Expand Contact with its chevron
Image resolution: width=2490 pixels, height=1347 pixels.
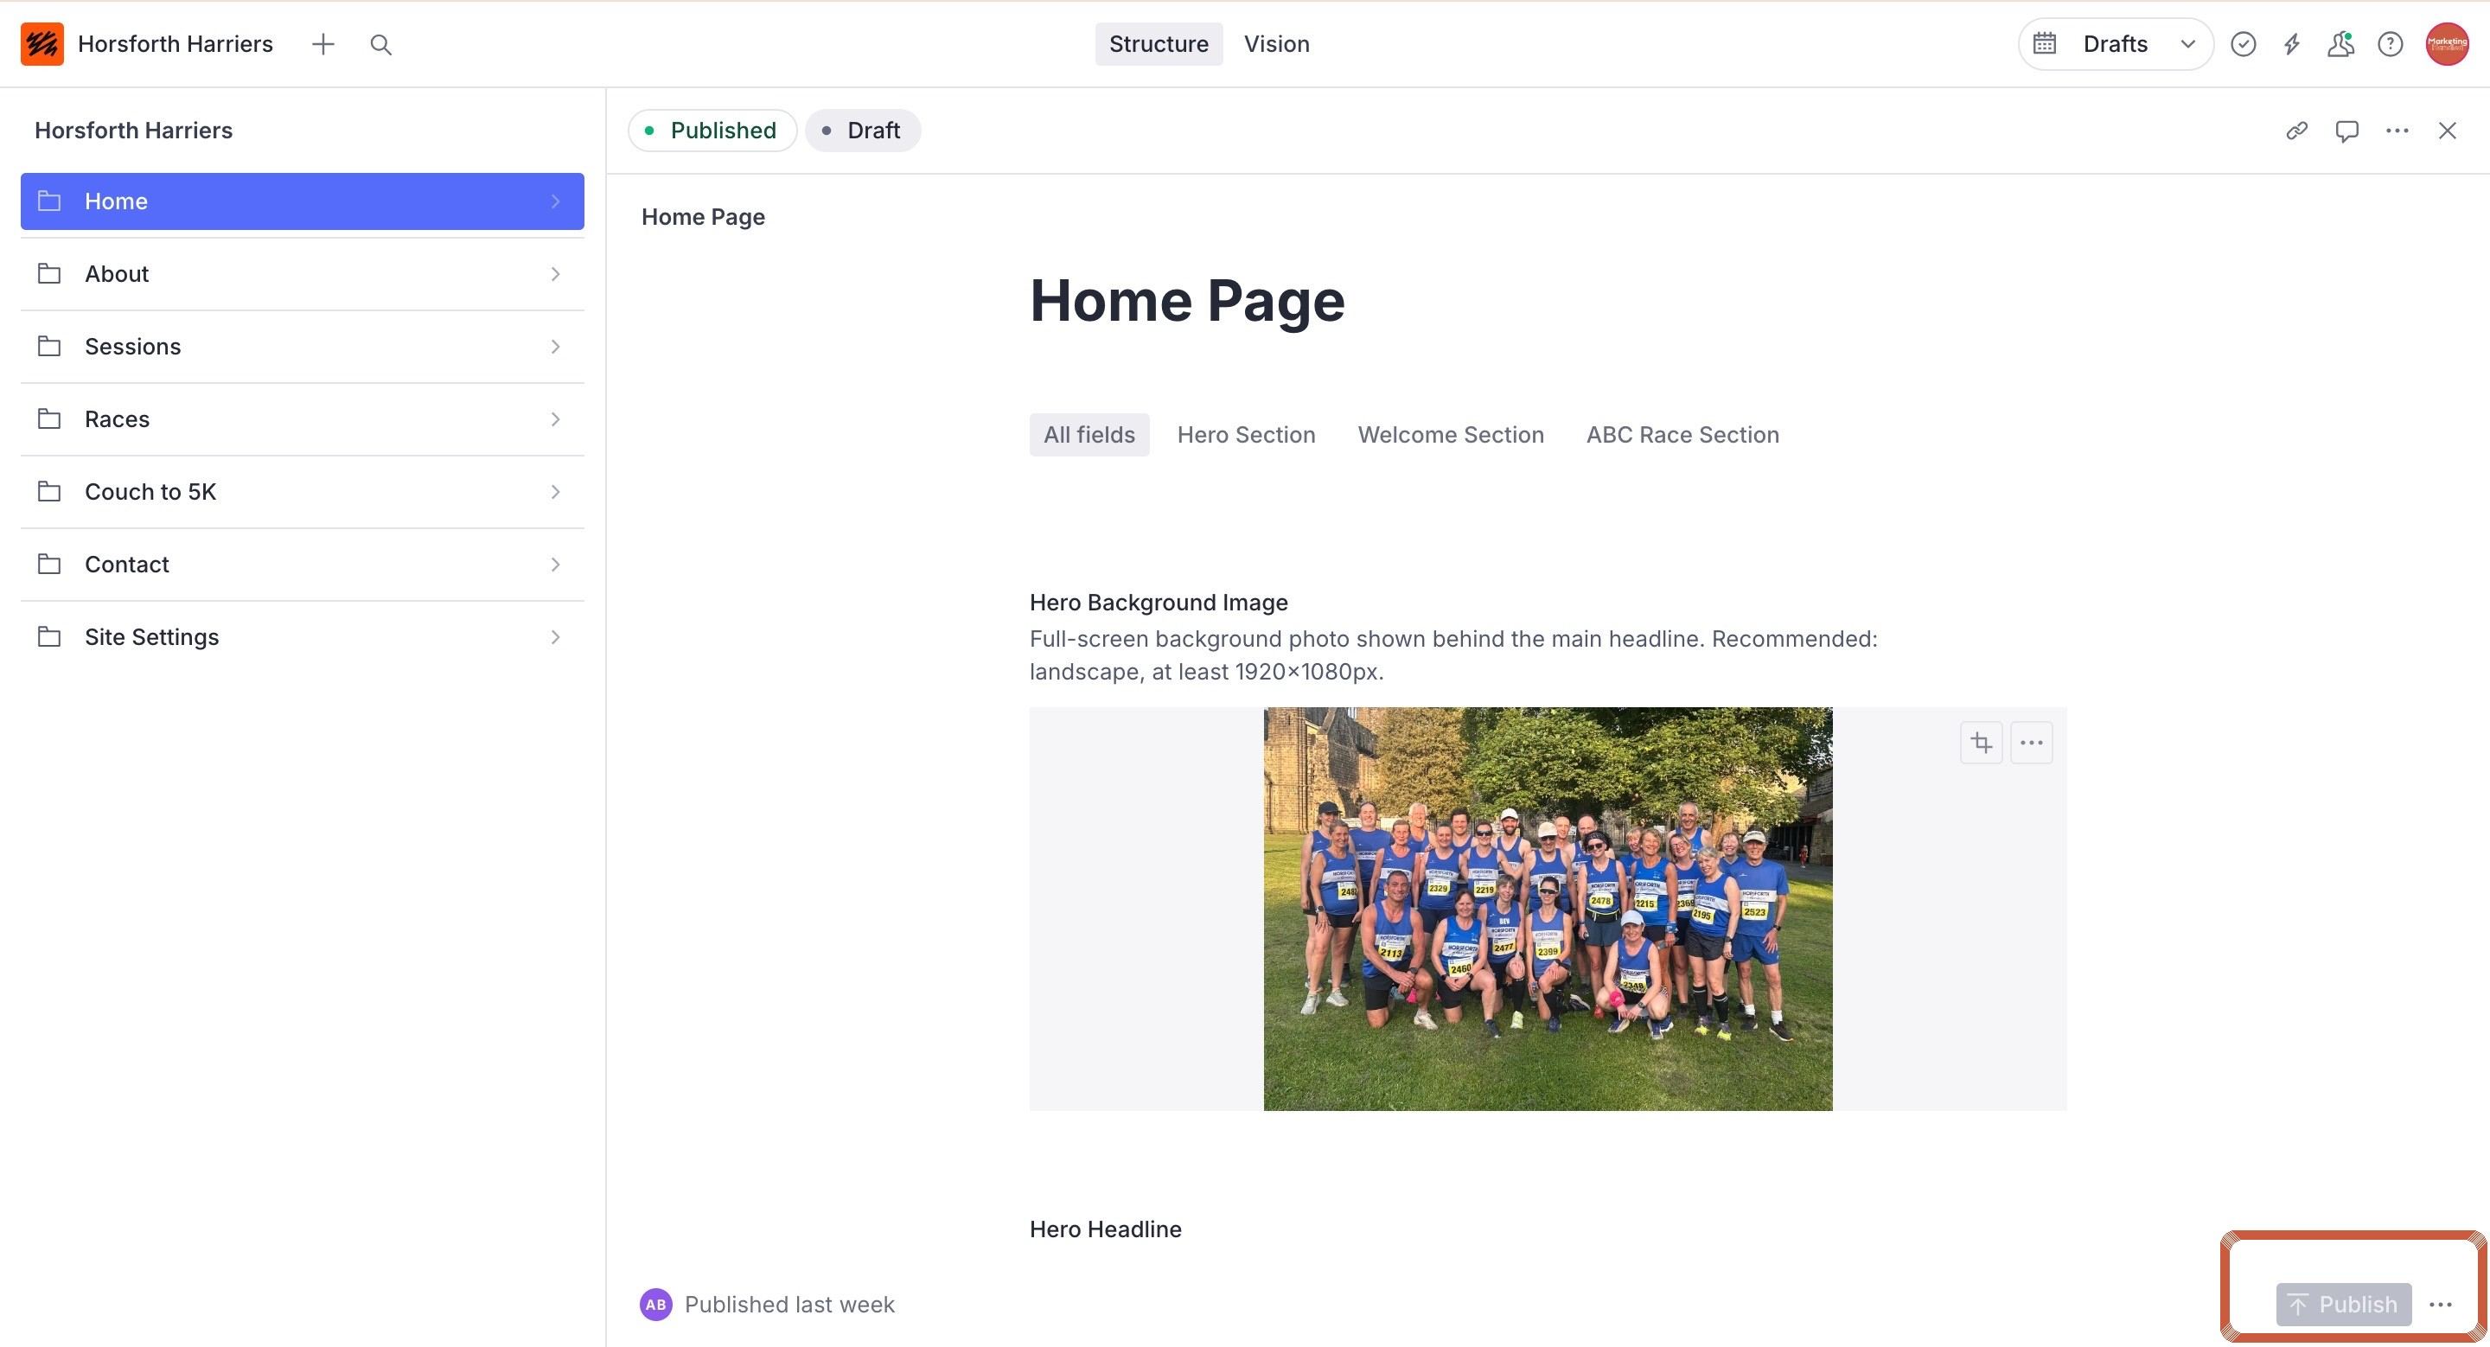click(556, 564)
